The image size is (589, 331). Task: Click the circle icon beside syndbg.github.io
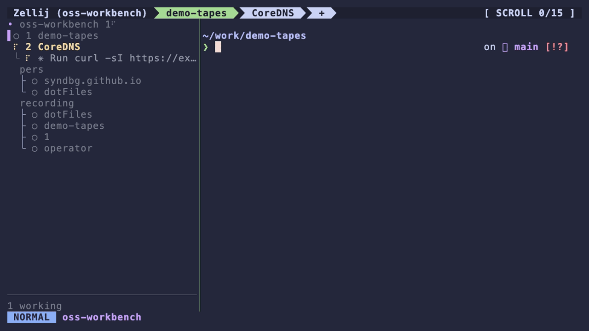point(35,81)
